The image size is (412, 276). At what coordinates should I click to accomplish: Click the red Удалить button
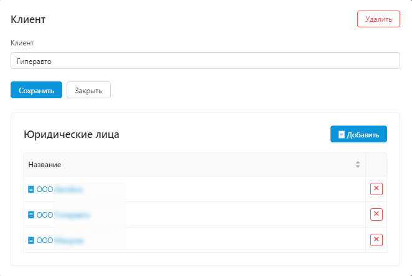pyautogui.click(x=378, y=19)
